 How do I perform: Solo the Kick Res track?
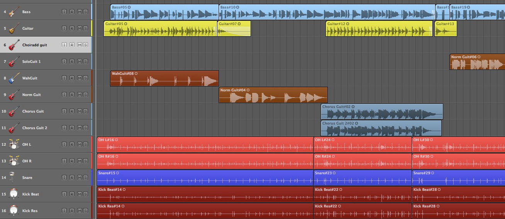85,211
